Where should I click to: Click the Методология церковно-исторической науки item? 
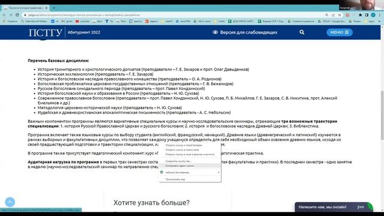110,108
